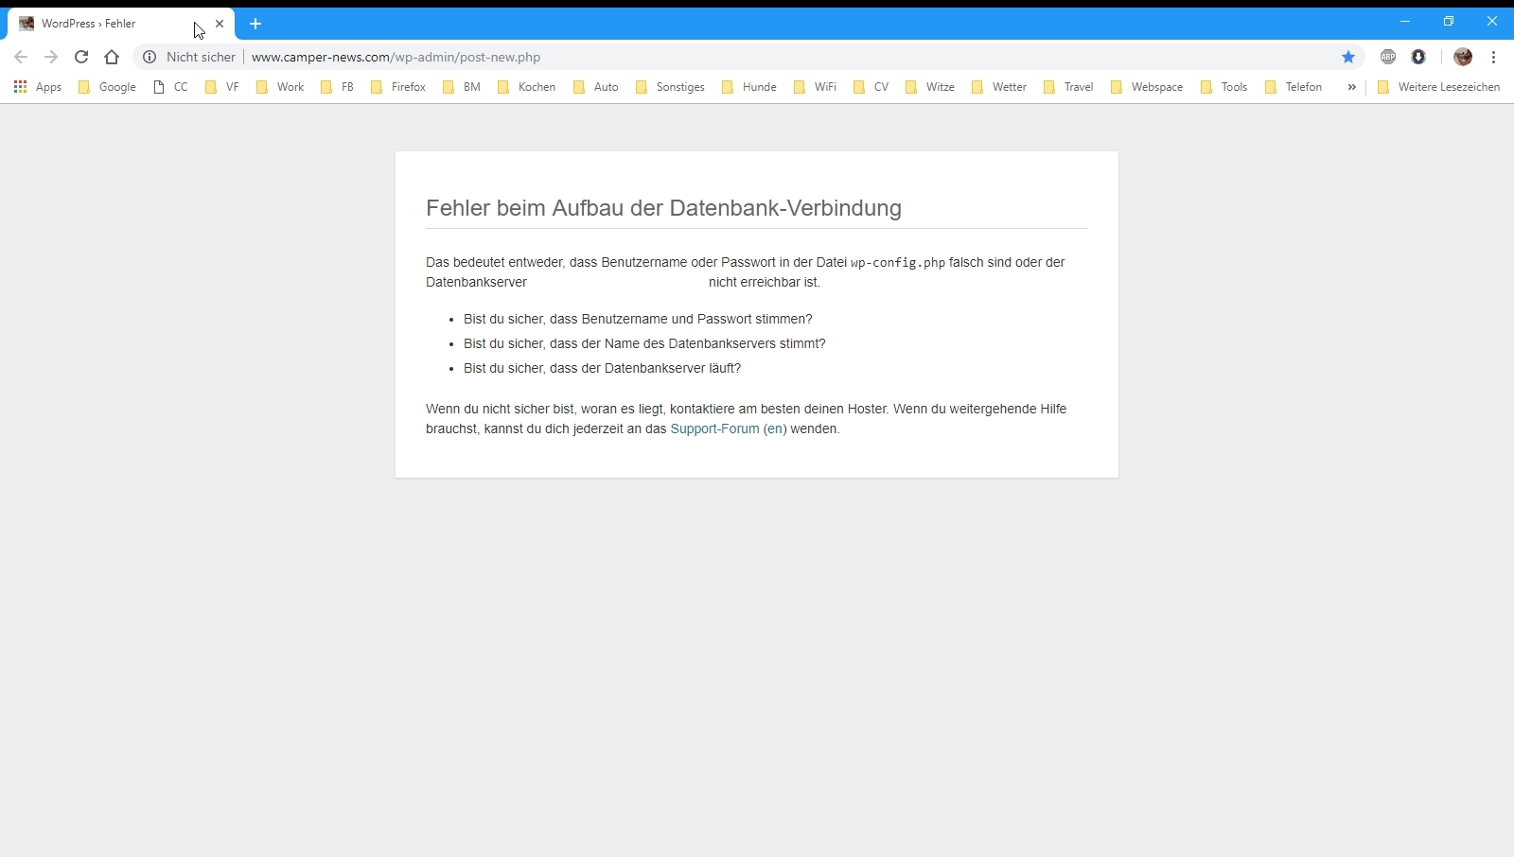1514x857 pixels.
Task: Open the BM bookmark folder
Action: tap(462, 87)
